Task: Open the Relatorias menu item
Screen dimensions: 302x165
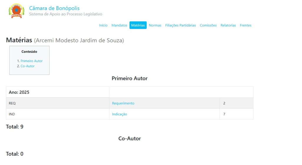Action: tap(228, 25)
